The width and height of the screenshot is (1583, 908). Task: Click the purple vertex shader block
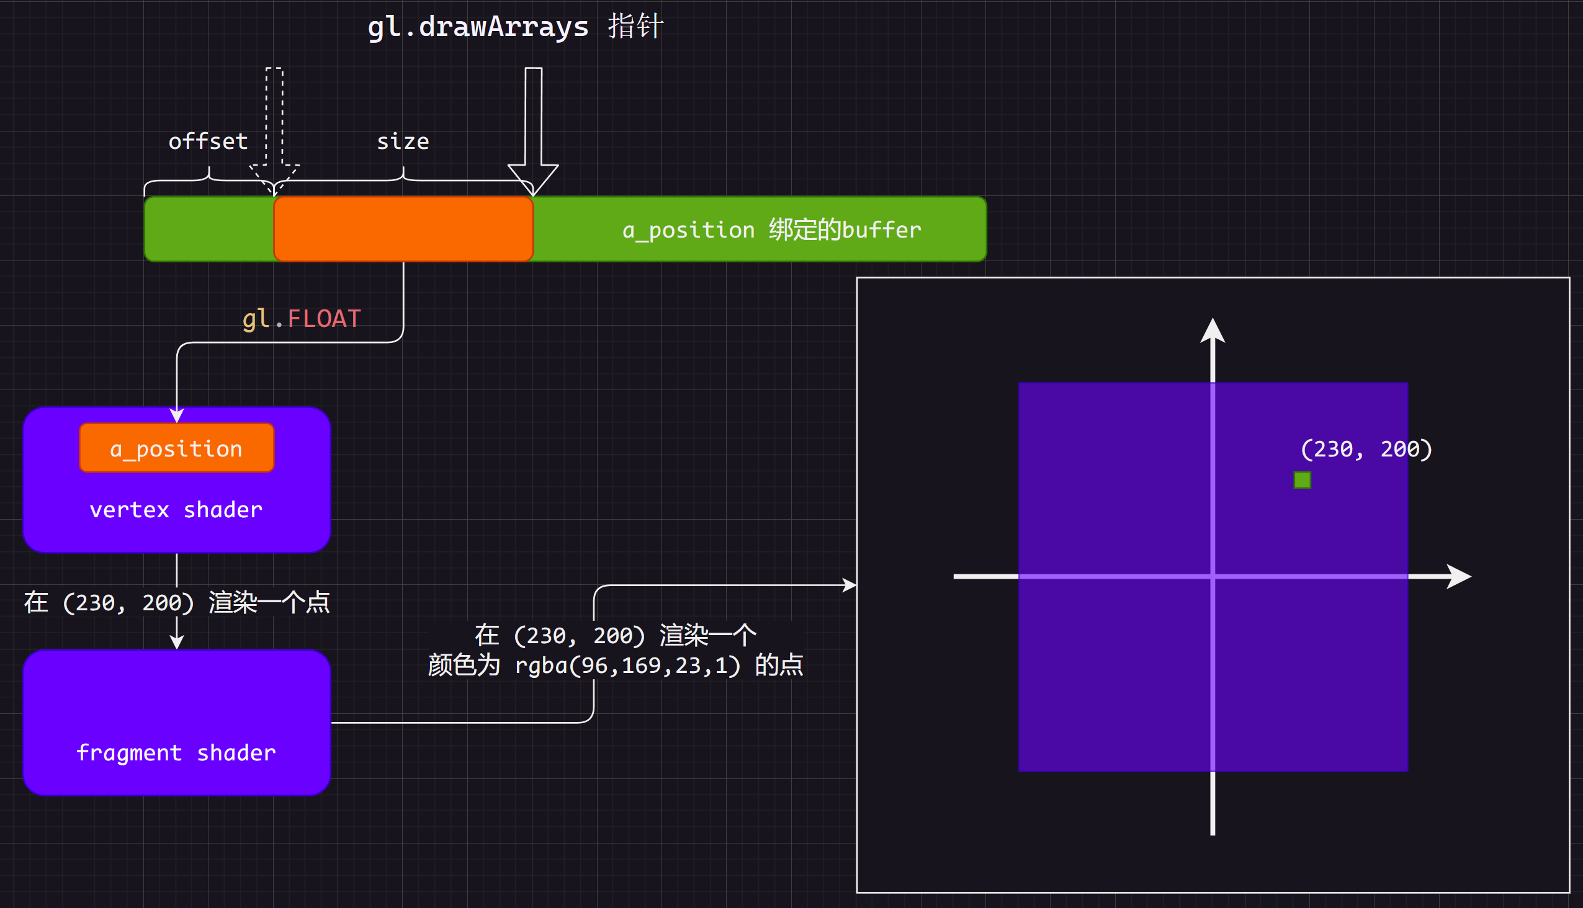pos(177,510)
